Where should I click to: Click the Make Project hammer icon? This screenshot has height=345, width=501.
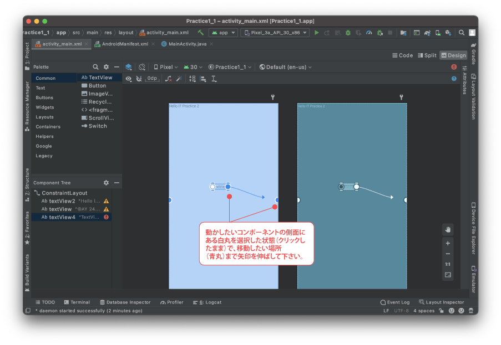(201, 33)
